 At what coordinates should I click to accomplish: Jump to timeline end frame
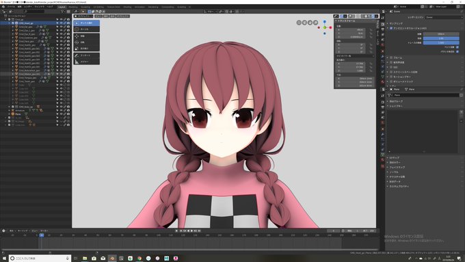tap(199, 231)
